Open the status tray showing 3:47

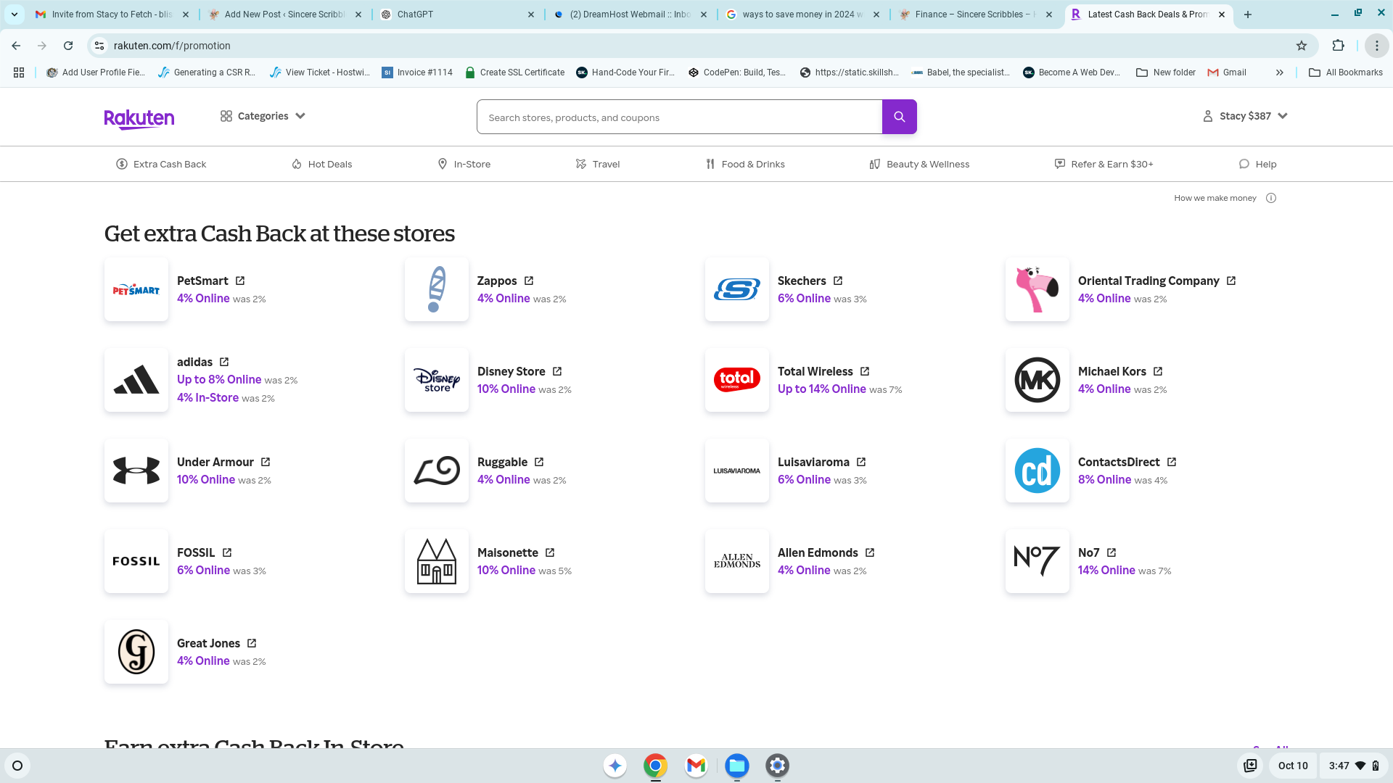click(1354, 766)
